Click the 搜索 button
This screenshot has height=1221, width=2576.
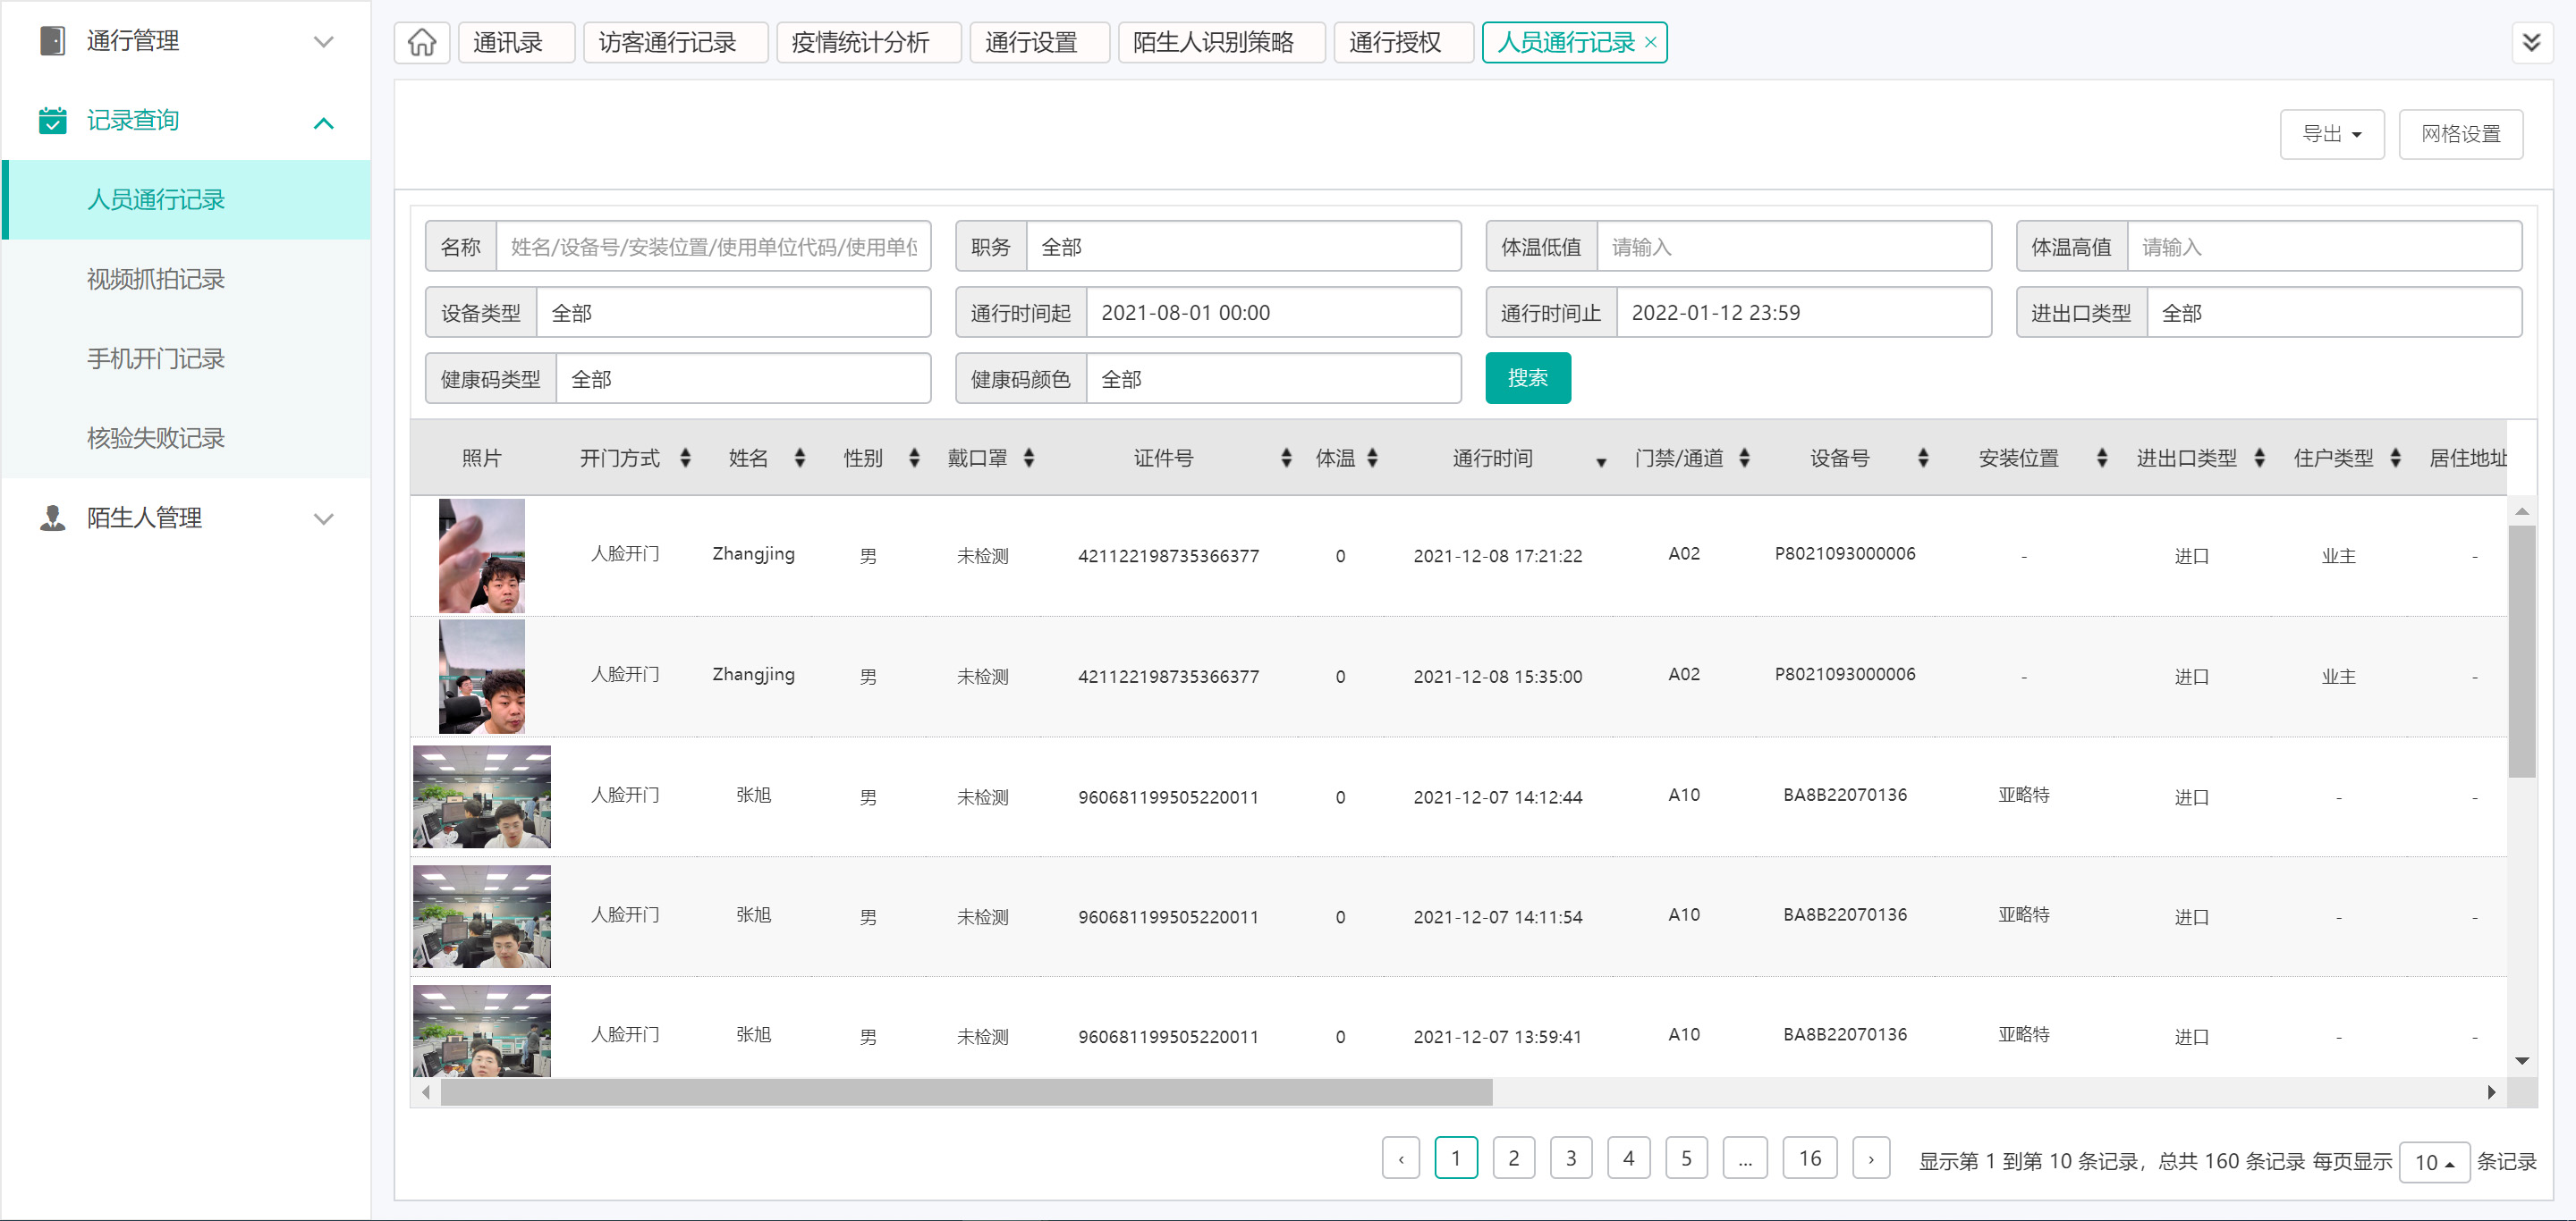(x=1527, y=378)
